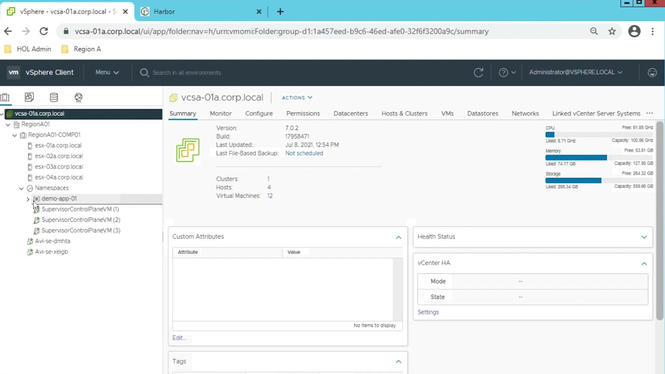Switch to the Datastores tab
The width and height of the screenshot is (665, 374).
tap(482, 113)
